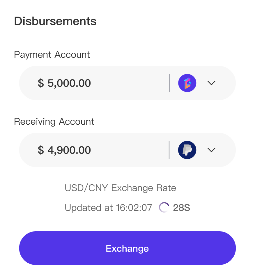Screen dimensions: 255x279
Task: Click the USD/CNY Exchange Rate text
Action: tap(120, 188)
